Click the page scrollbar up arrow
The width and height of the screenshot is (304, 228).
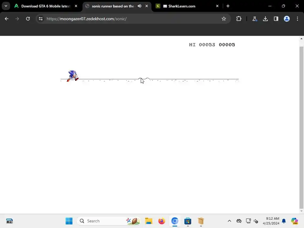[302, 39]
